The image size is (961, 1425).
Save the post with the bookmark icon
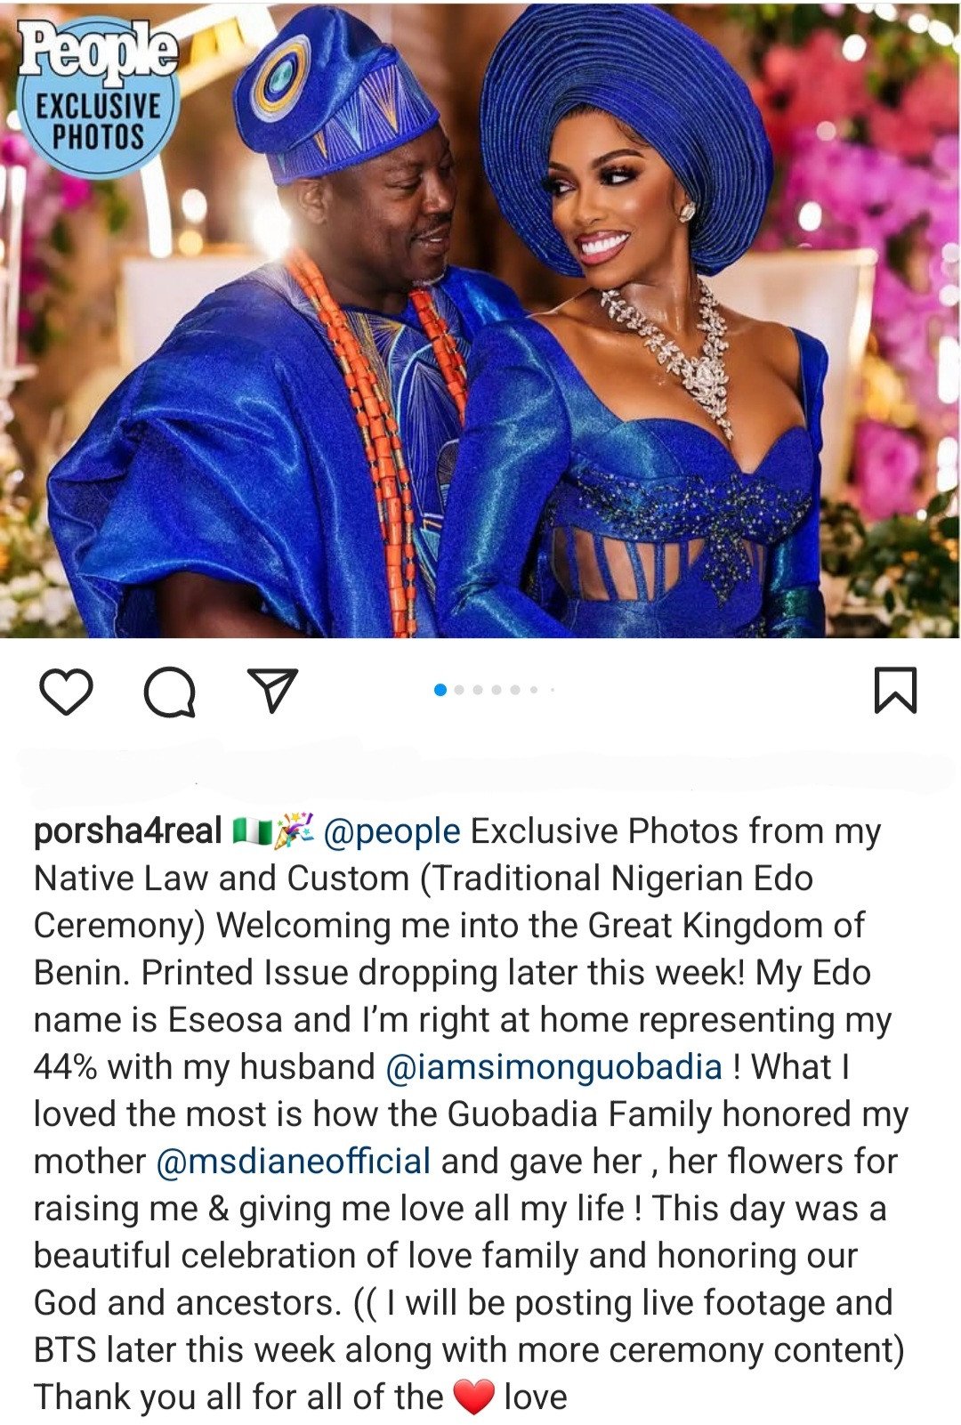tap(895, 691)
